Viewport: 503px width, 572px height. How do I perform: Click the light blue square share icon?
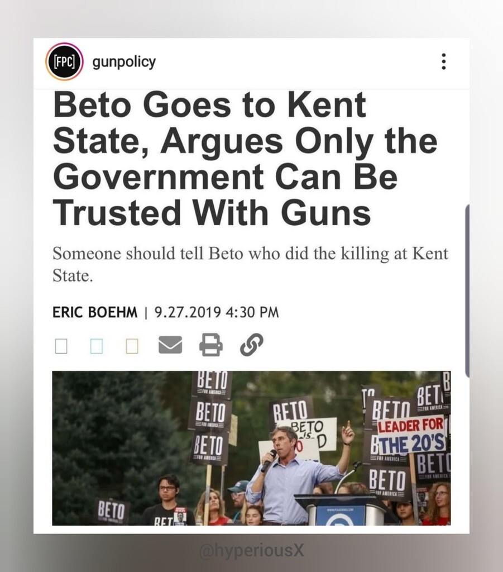tap(97, 346)
